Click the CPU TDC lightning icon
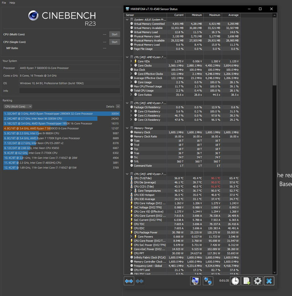Screen dimensions: 292x296 [131, 224]
